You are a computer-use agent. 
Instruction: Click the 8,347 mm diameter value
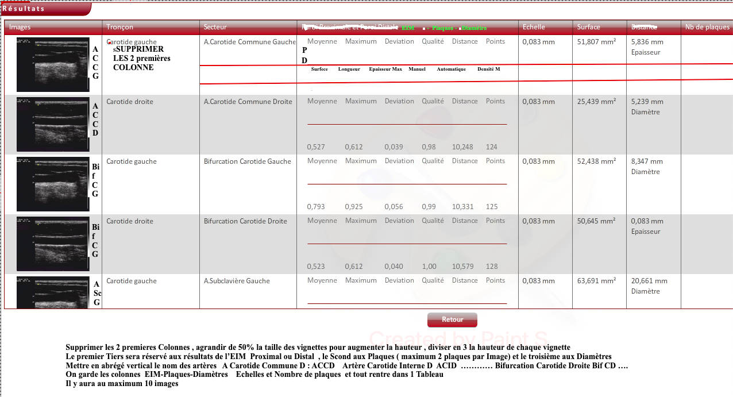pos(647,161)
